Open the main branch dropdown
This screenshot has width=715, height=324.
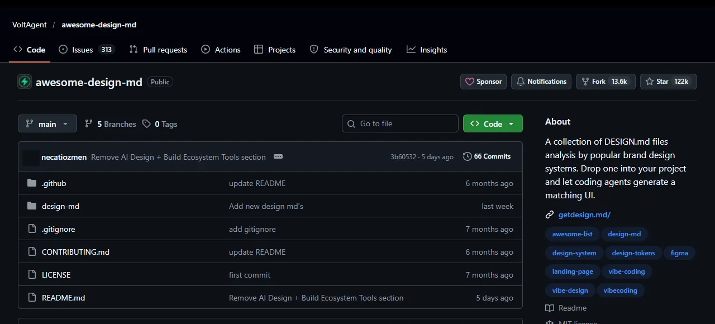pyautogui.click(x=47, y=123)
